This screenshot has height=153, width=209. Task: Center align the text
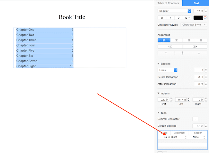[x=176, y=40]
